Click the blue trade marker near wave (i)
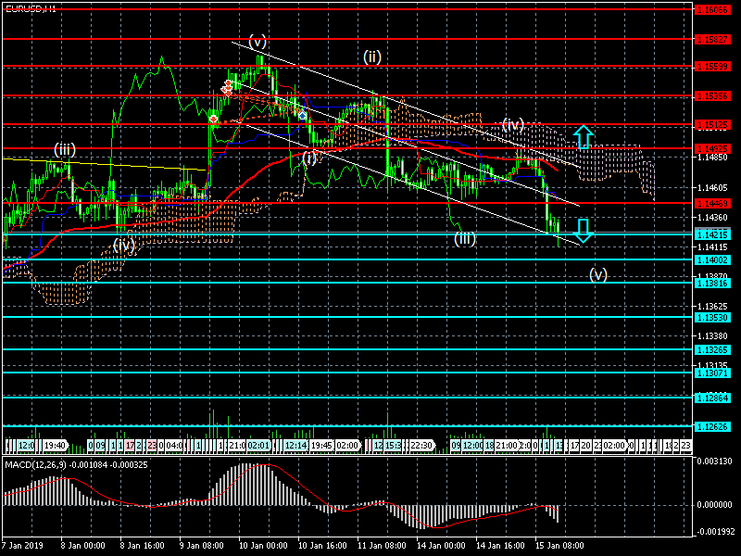Image resolution: width=741 pixels, height=556 pixels. point(302,115)
